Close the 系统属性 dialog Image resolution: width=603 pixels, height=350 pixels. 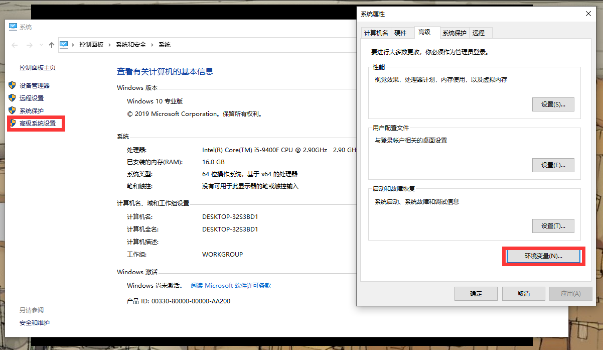tap(588, 14)
